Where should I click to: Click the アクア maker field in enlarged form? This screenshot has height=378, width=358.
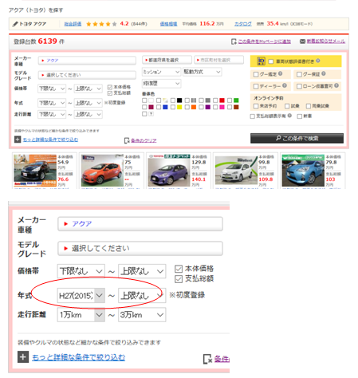point(140,224)
